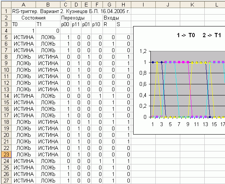Select the R column label cell
The height and width of the screenshot is (184, 225).
coord(109,24)
